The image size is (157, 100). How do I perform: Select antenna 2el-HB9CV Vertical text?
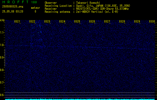click(97, 12)
